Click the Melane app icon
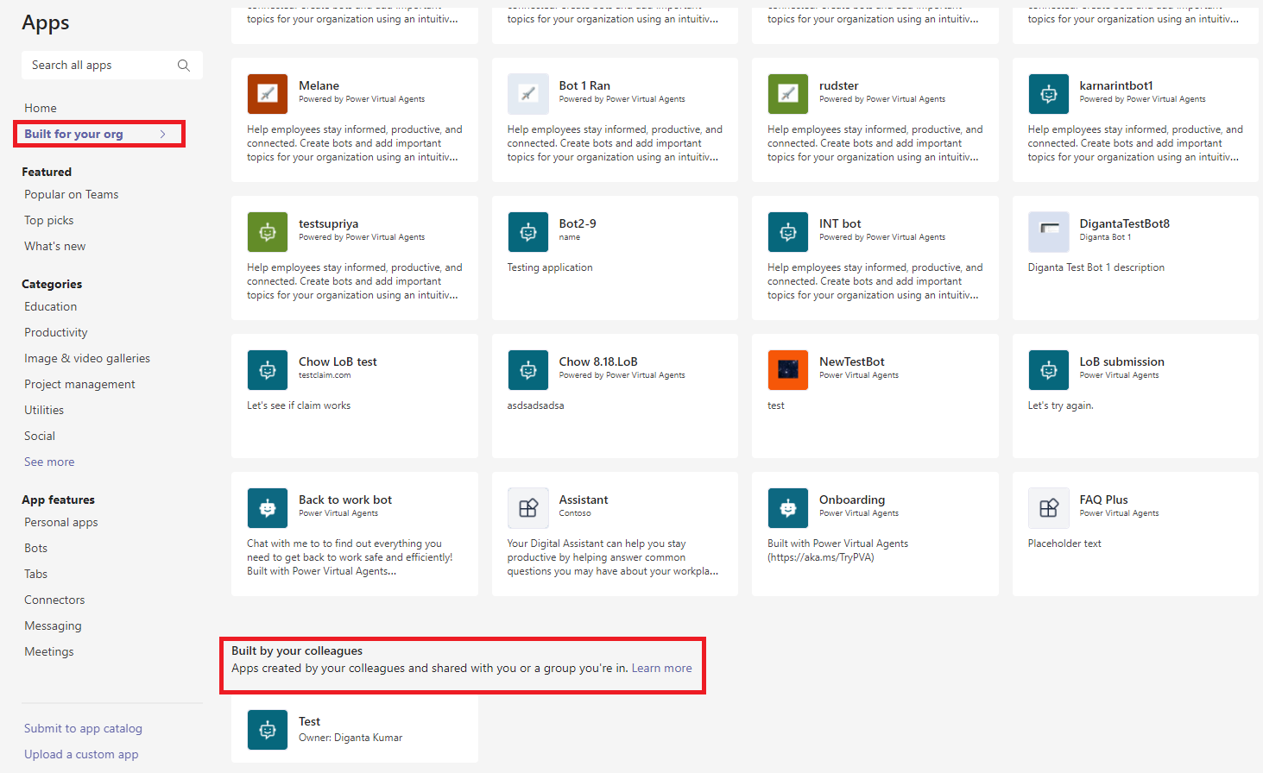Viewport: 1263px width, 773px height. pos(268,94)
